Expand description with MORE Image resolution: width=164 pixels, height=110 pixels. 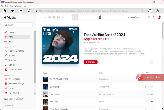click(142, 54)
